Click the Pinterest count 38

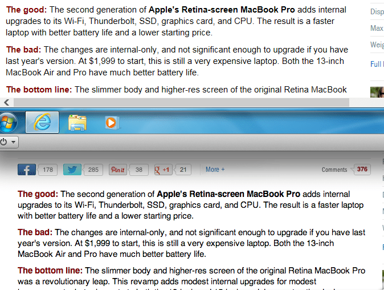tap(139, 170)
